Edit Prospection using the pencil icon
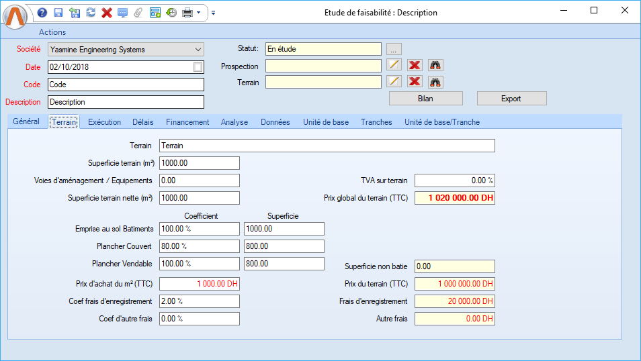The image size is (641, 361). coord(394,65)
